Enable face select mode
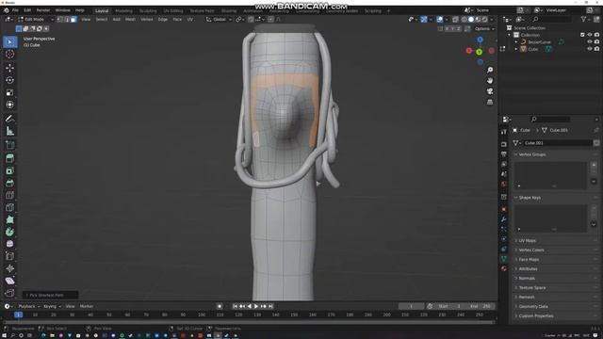Viewport: 603px width, 339px height. (73, 19)
